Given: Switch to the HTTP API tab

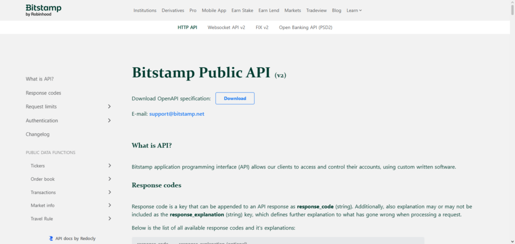Looking at the screenshot, I should pos(187,28).
